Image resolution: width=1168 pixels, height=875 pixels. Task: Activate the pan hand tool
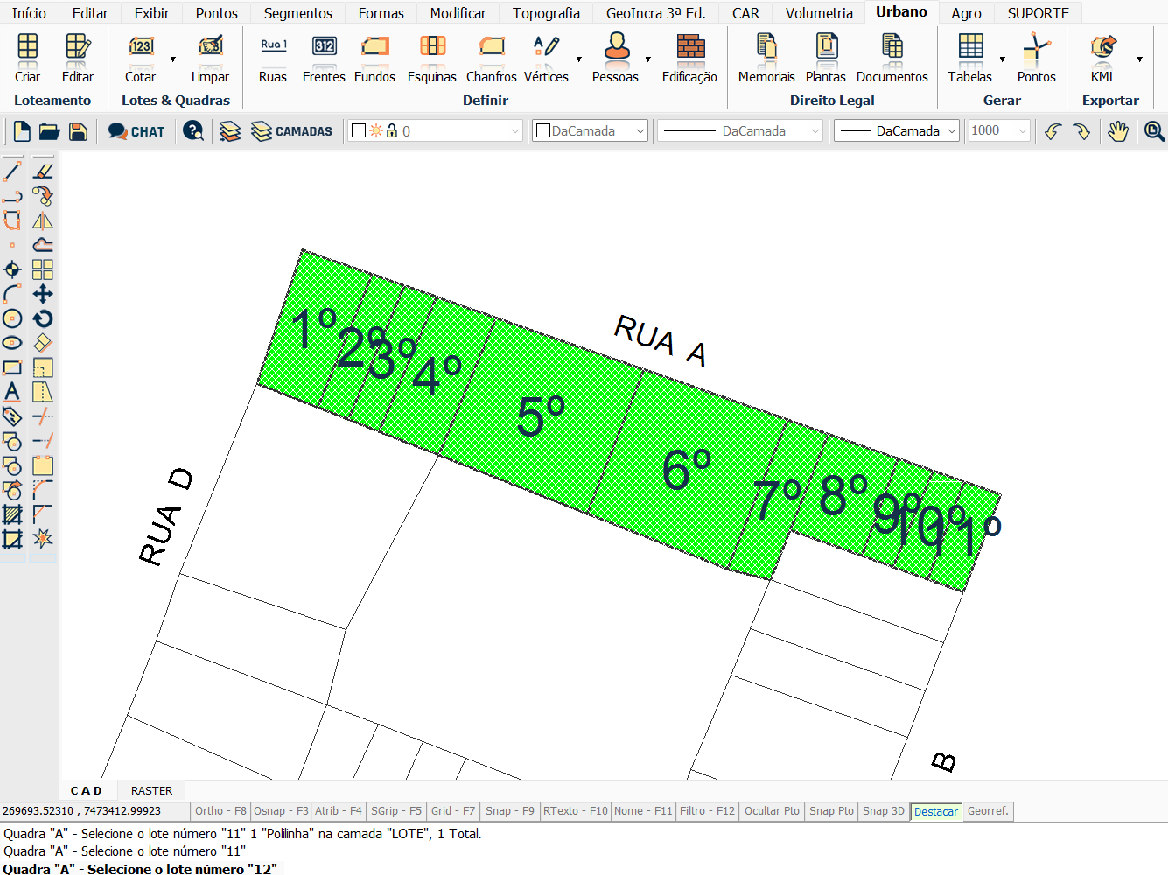point(1117,131)
